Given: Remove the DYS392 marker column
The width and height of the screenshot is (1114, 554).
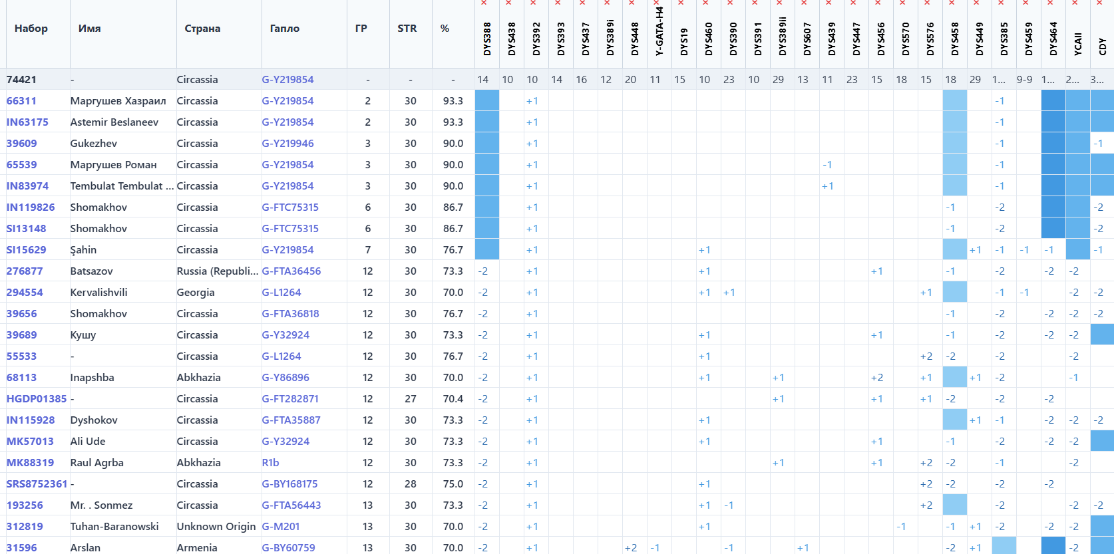Looking at the screenshot, I should coord(533,3).
